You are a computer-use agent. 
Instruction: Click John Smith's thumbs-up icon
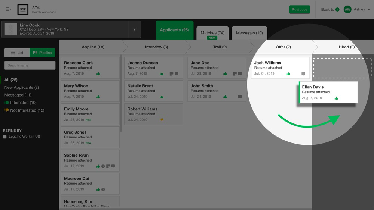(x=225, y=97)
